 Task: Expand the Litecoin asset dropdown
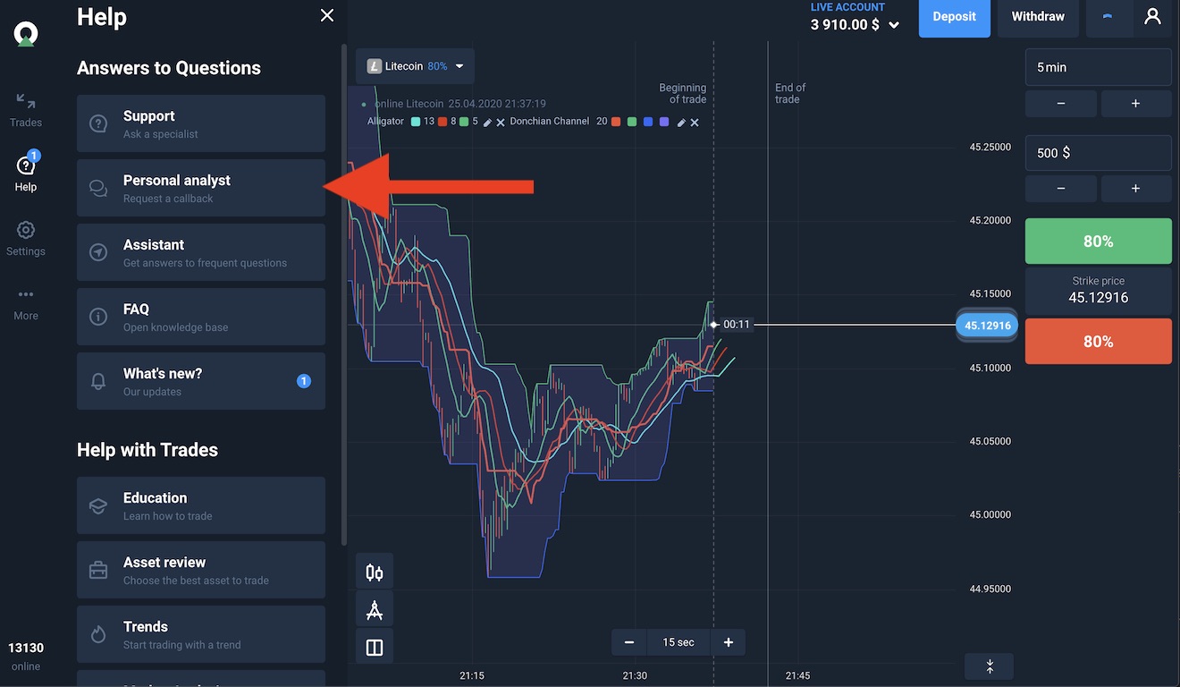459,66
